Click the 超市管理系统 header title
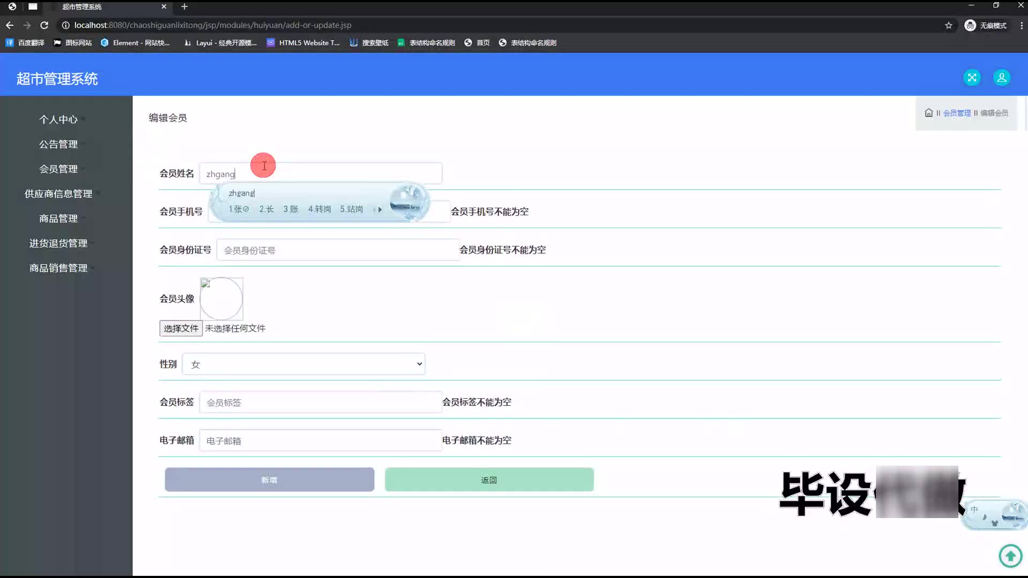 click(57, 79)
